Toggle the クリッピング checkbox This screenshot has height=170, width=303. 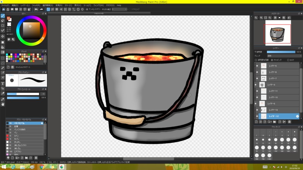click(272, 60)
